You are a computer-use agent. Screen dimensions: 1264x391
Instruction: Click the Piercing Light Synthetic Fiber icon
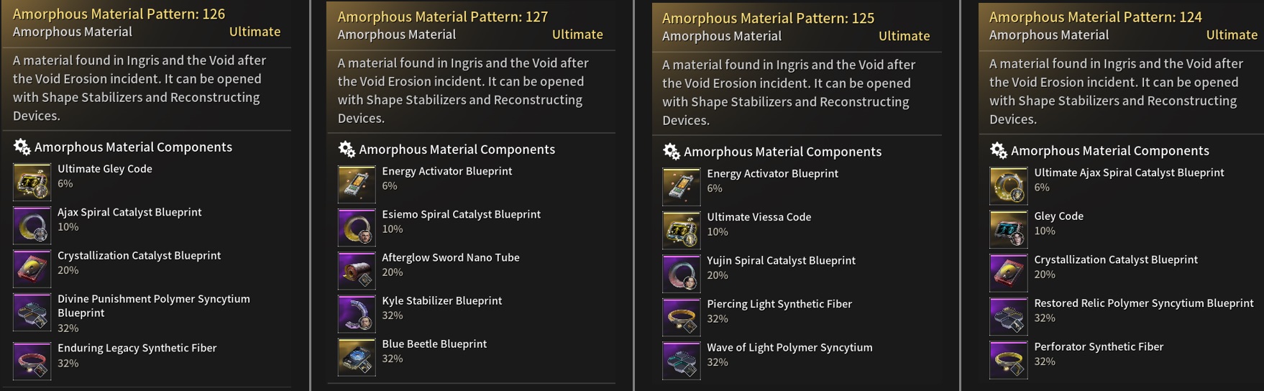coord(681,316)
